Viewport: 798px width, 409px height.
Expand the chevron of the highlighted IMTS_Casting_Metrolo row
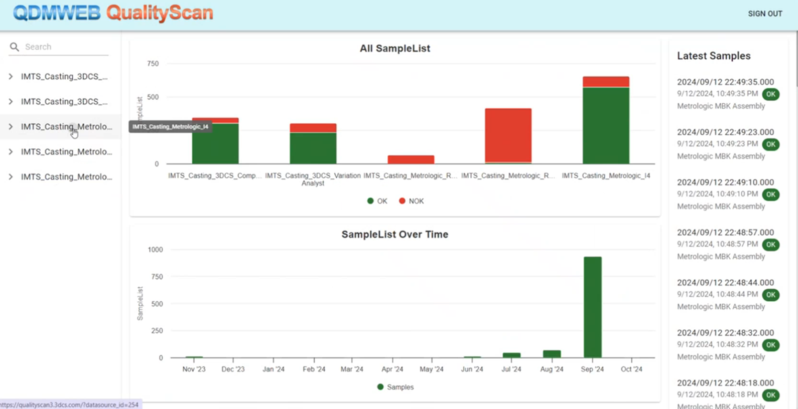coord(11,127)
